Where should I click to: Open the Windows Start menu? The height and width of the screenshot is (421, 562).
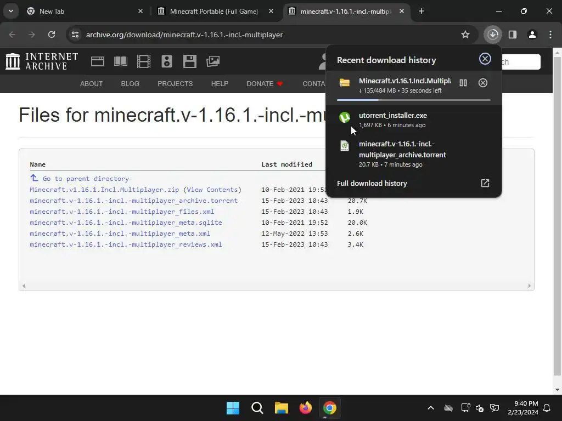pyautogui.click(x=233, y=408)
